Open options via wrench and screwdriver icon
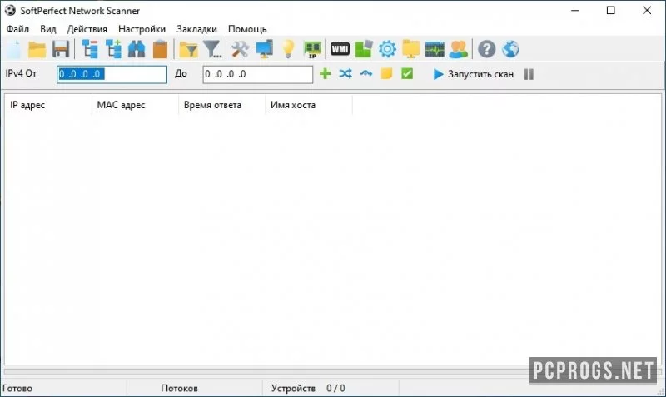The width and height of the screenshot is (666, 397). 240,49
